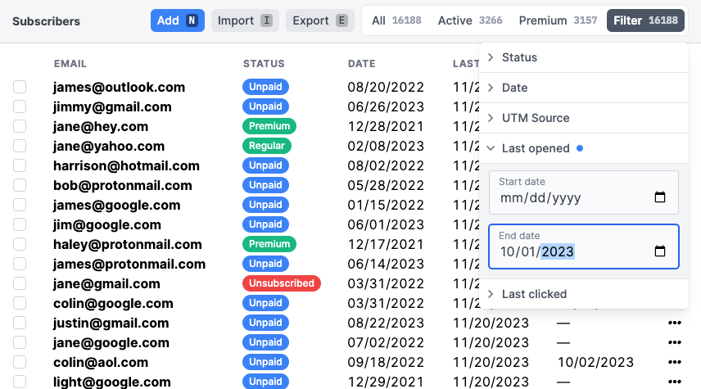Image resolution: width=701 pixels, height=389 pixels.
Task: Open the End date calendar picker icon
Action: tap(660, 251)
